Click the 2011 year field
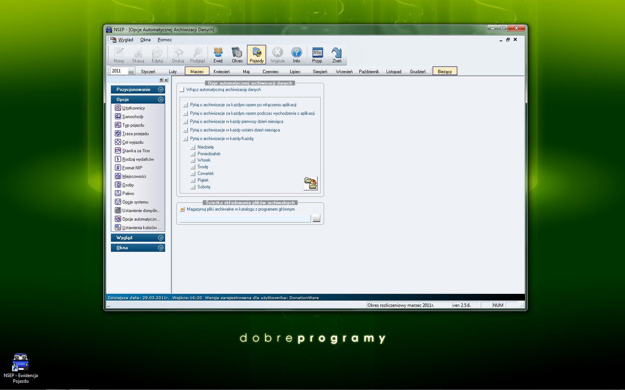 [x=119, y=71]
